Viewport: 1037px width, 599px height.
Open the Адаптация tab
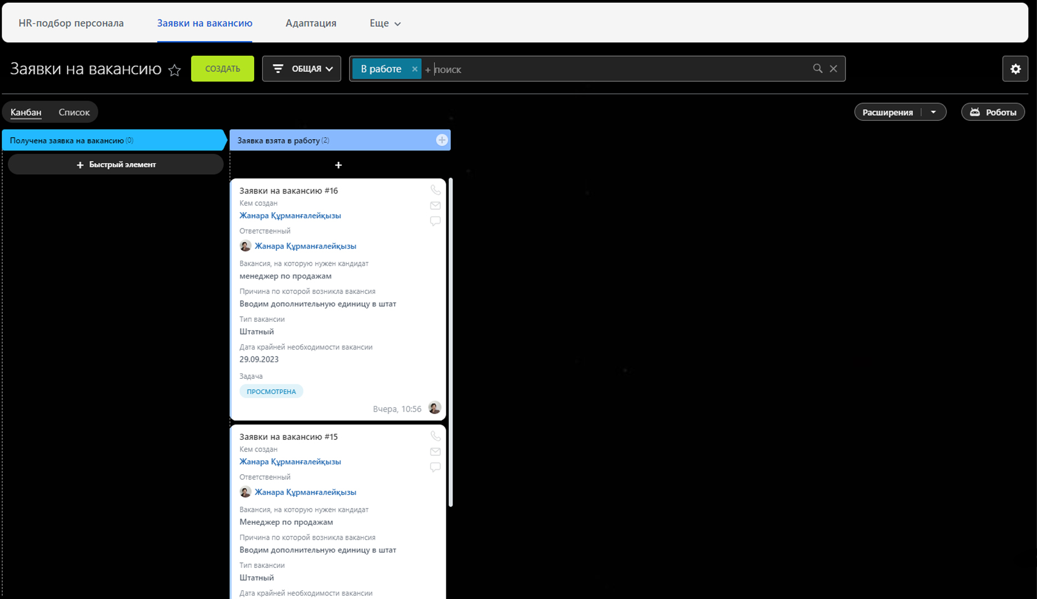coord(311,23)
